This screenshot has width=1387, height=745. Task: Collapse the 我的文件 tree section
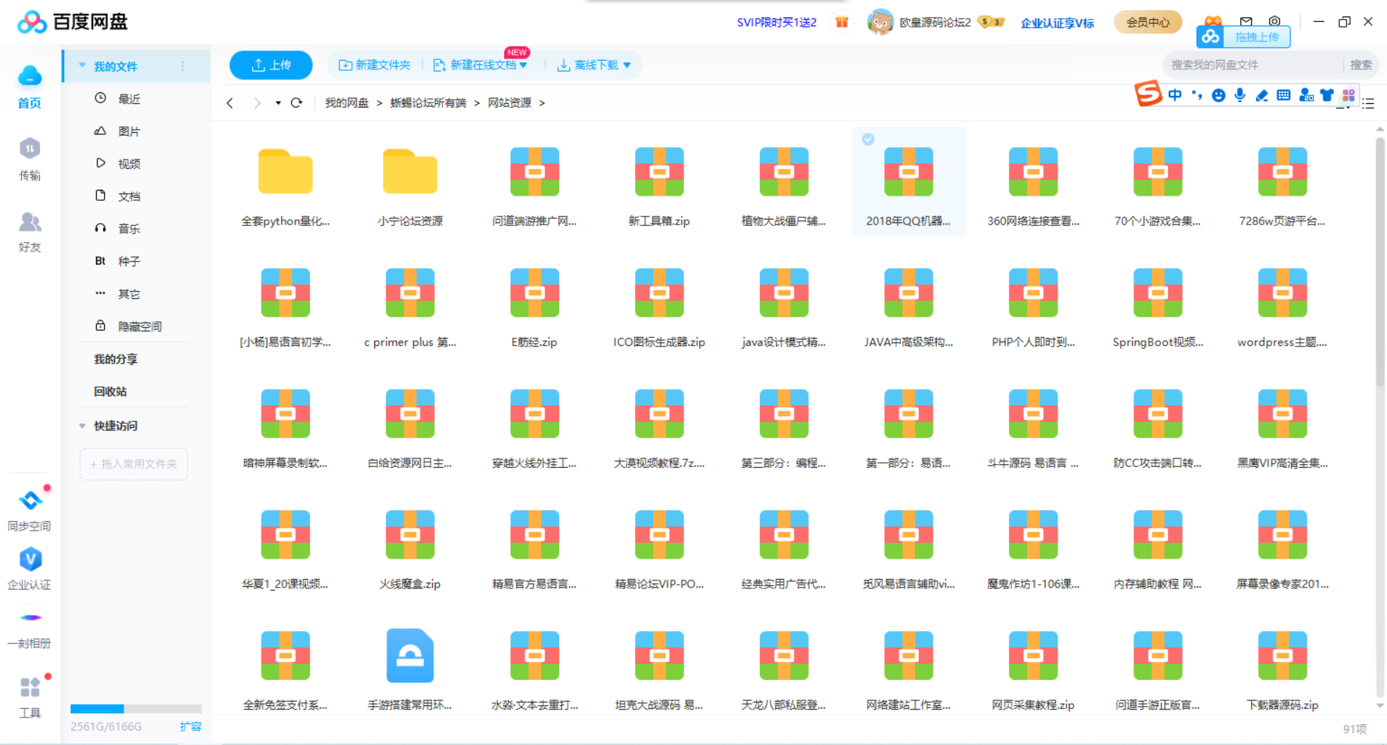coord(82,66)
